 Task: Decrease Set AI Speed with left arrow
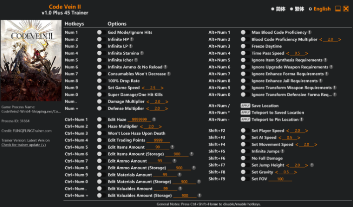(280, 138)
